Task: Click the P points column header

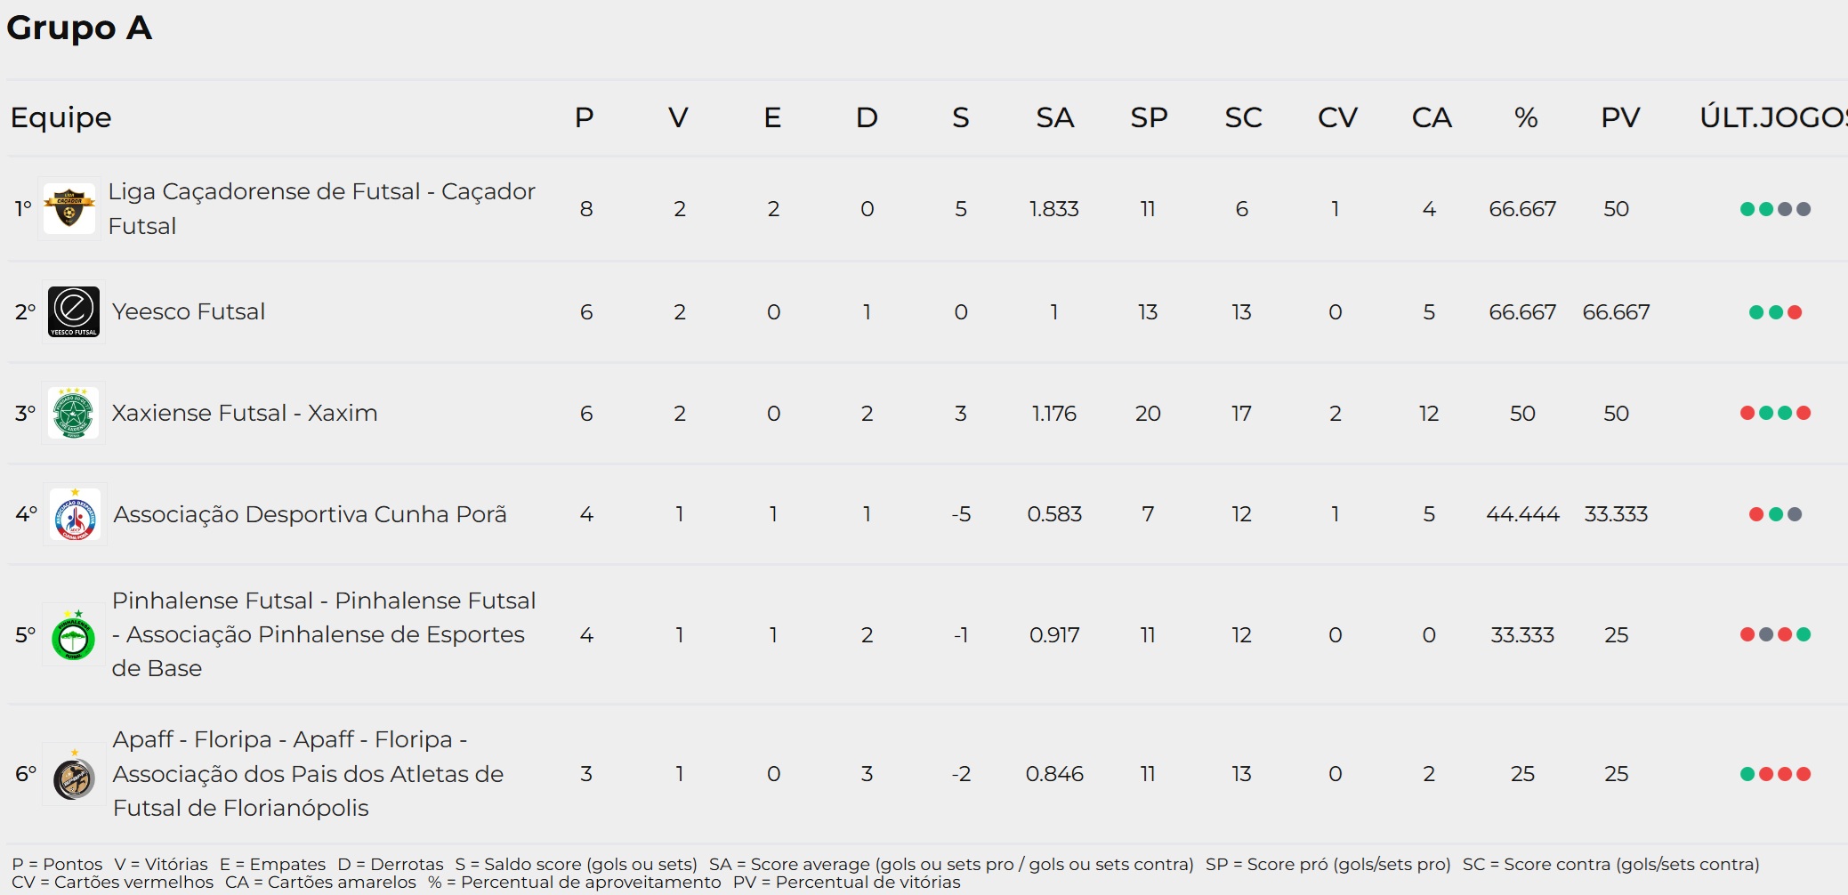Action: 585,117
